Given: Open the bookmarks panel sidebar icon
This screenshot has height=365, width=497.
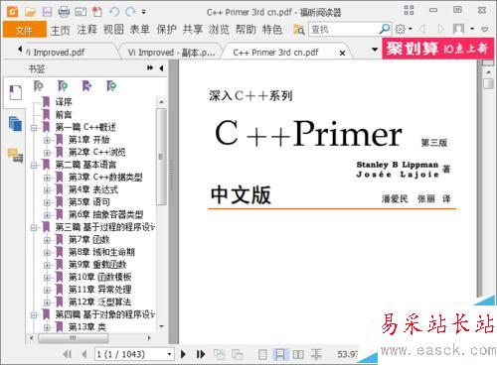Looking at the screenshot, I should point(15,92).
